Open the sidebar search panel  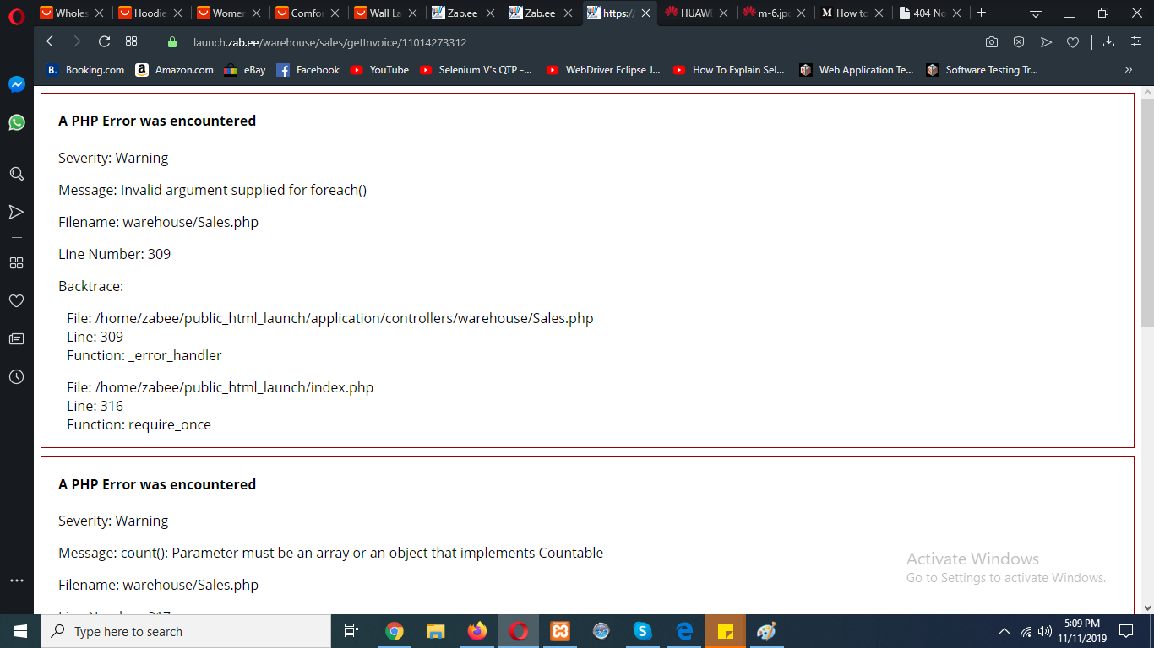pos(16,174)
